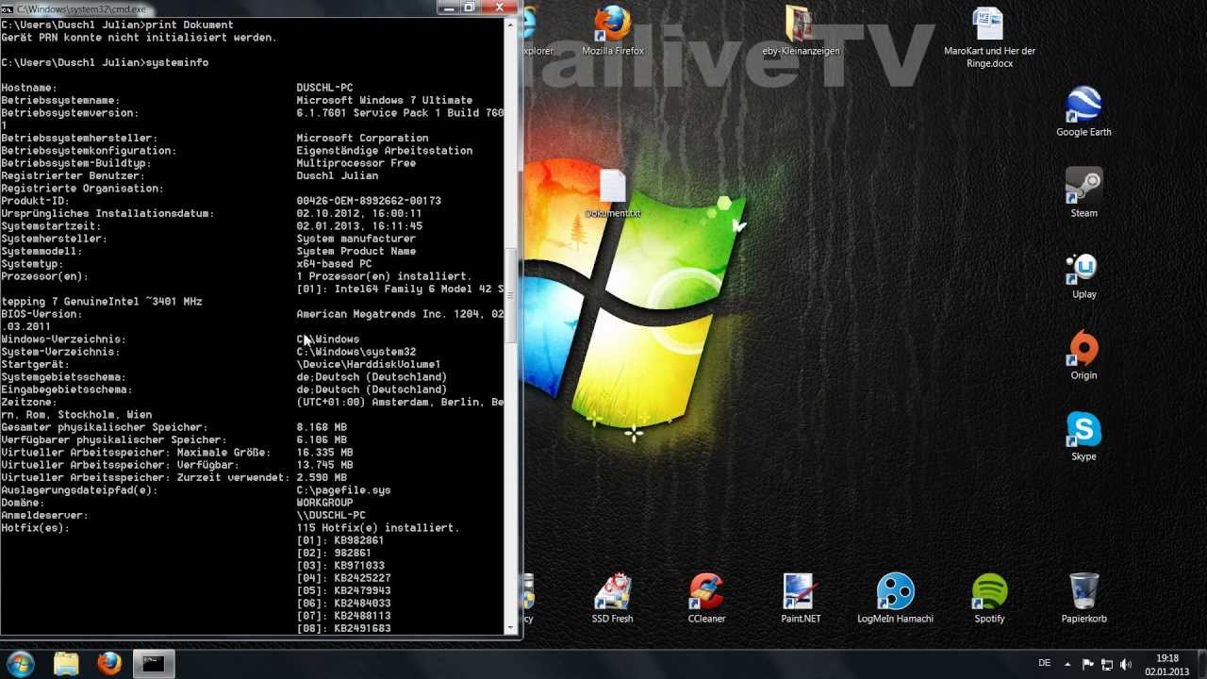
Task: Click the Show desktop strip
Action: tap(1200, 664)
